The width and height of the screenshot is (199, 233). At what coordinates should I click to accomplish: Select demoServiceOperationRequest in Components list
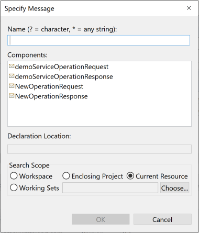click(62, 66)
